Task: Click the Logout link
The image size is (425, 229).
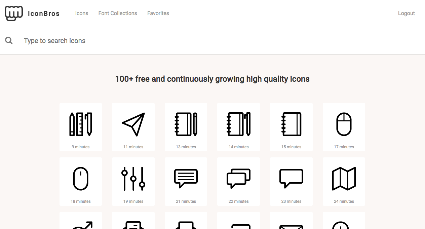Action: point(406,13)
